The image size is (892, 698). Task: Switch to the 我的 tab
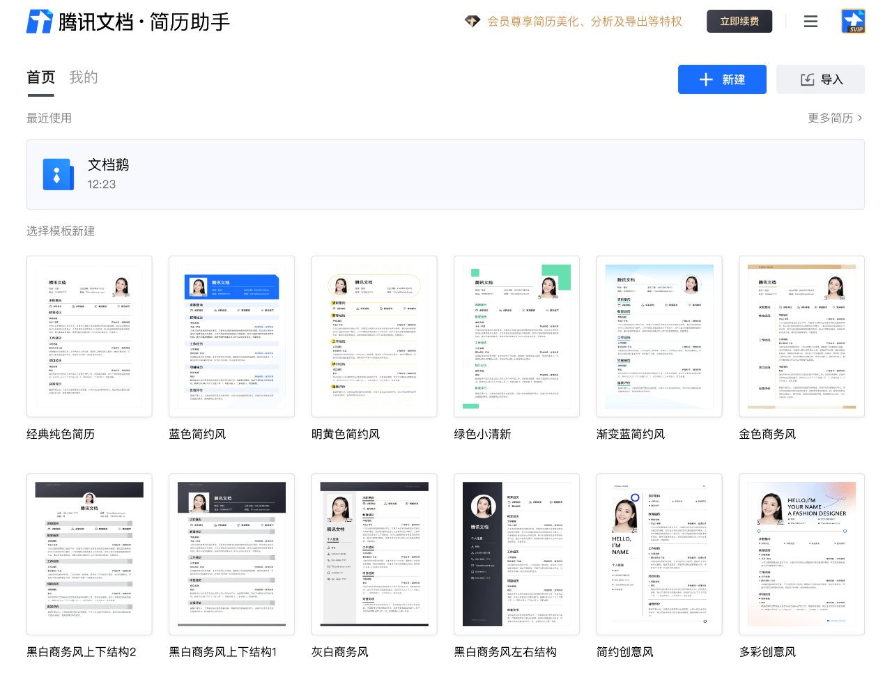[84, 77]
